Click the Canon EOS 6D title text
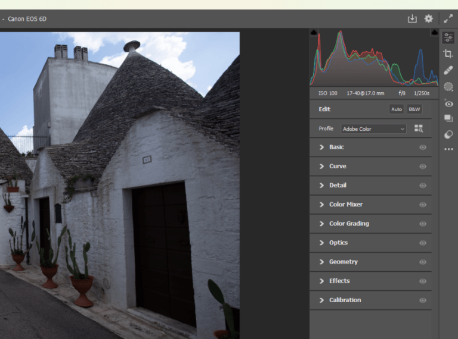The width and height of the screenshot is (458, 339). 27,19
